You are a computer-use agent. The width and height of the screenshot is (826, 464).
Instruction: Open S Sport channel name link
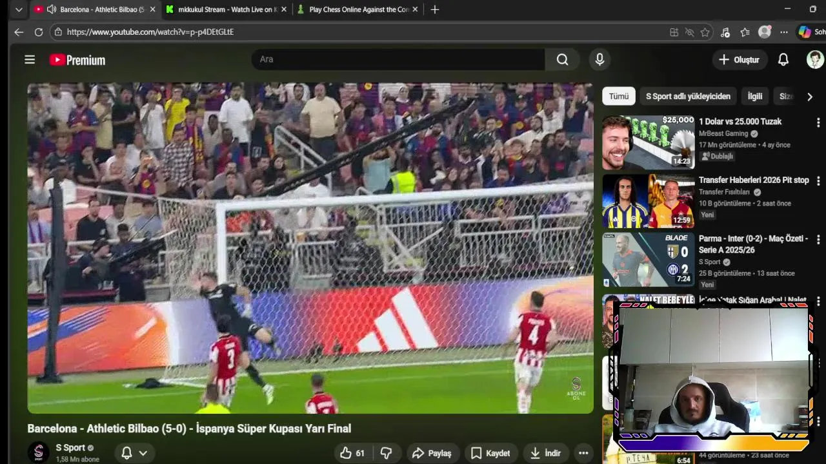[x=70, y=447]
